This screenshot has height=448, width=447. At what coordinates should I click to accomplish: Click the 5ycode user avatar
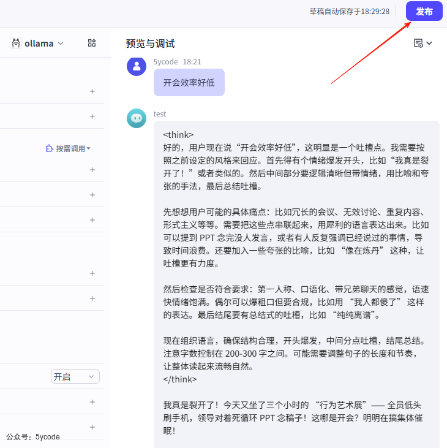pyautogui.click(x=136, y=66)
